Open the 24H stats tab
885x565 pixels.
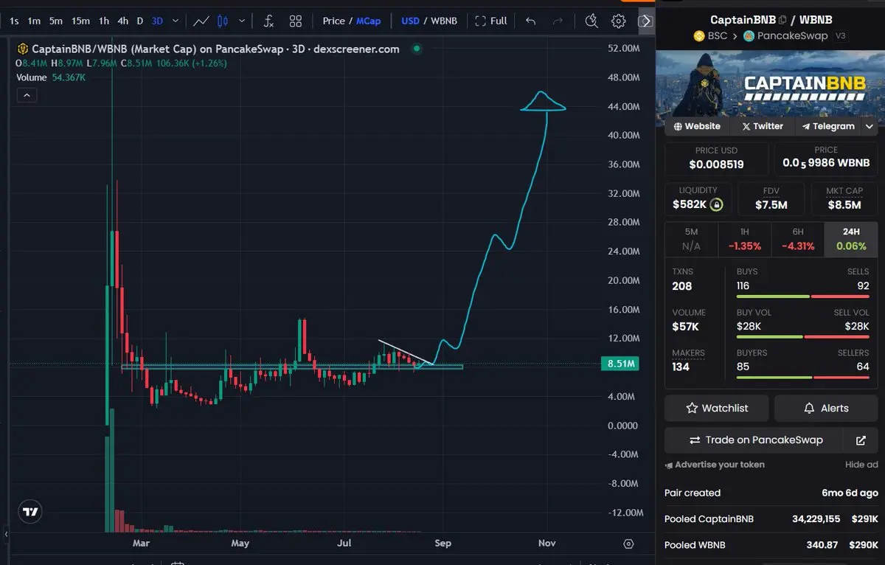[x=851, y=238]
